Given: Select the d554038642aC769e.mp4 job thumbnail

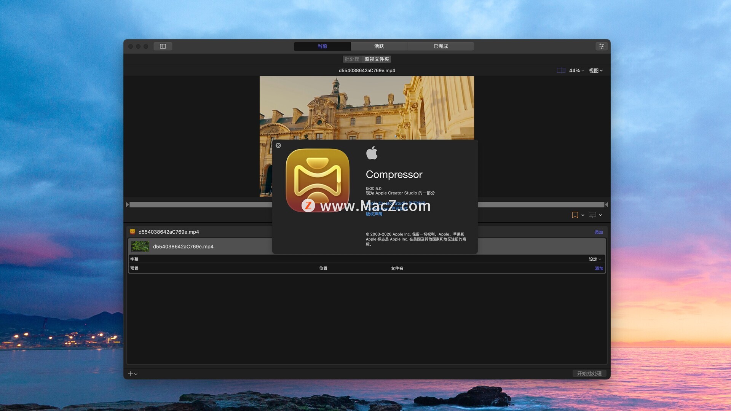Looking at the screenshot, I should tap(140, 246).
